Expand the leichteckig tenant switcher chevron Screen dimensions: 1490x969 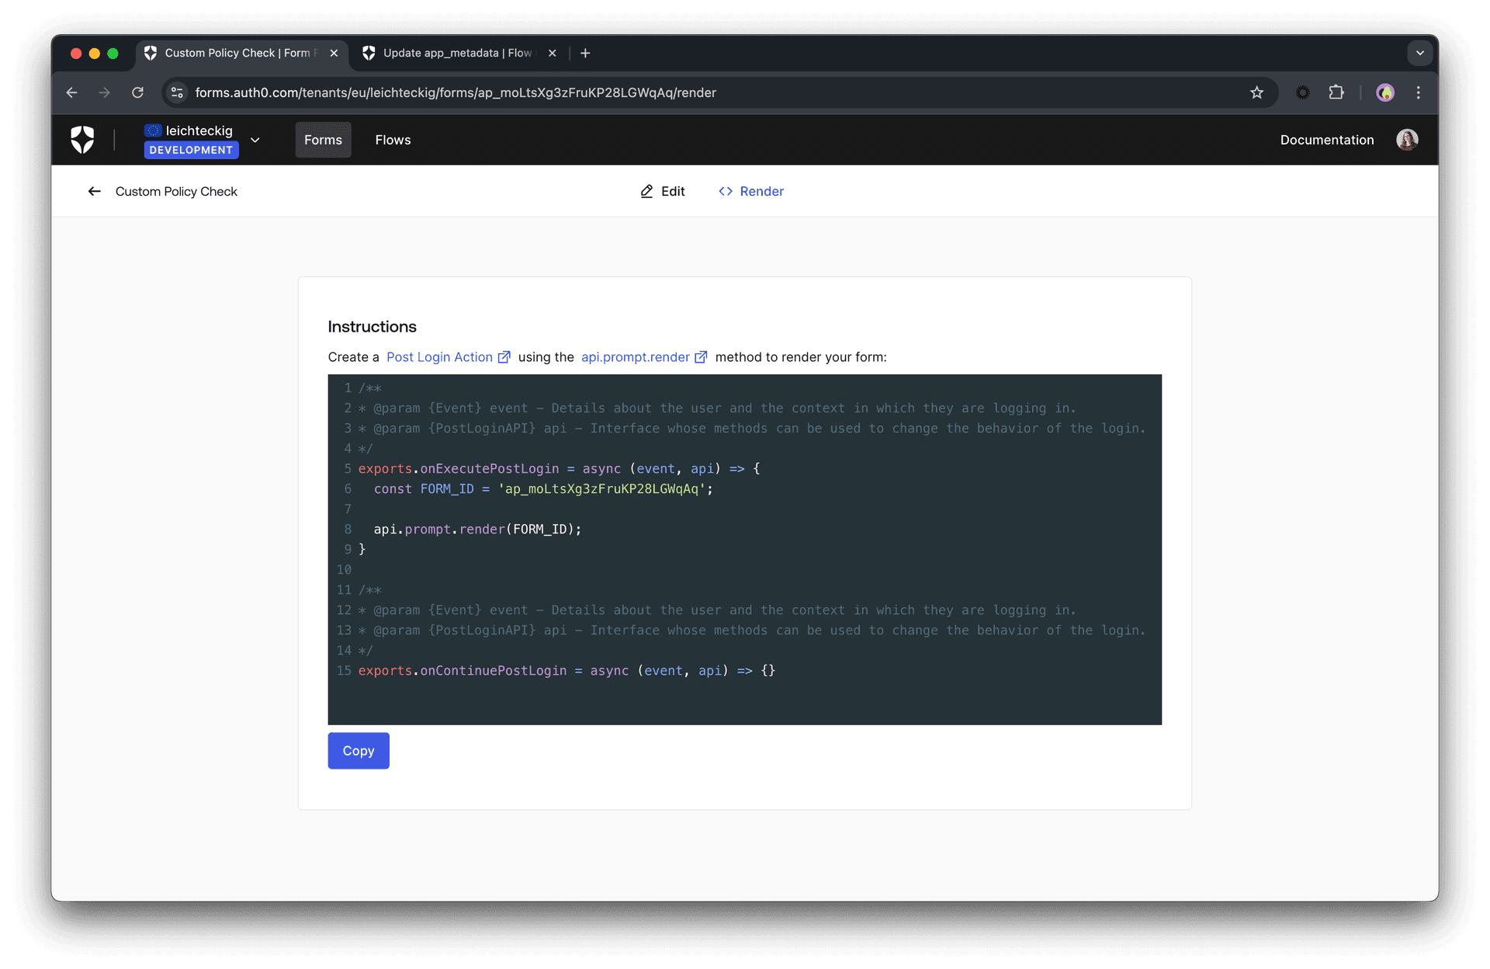pos(255,140)
